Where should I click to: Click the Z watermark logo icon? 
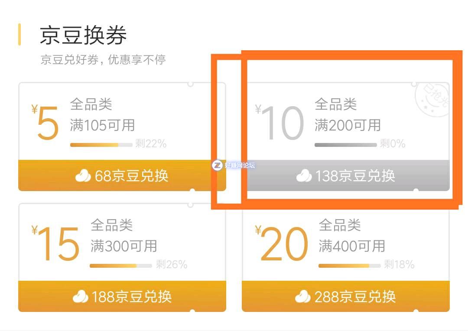tap(217, 165)
